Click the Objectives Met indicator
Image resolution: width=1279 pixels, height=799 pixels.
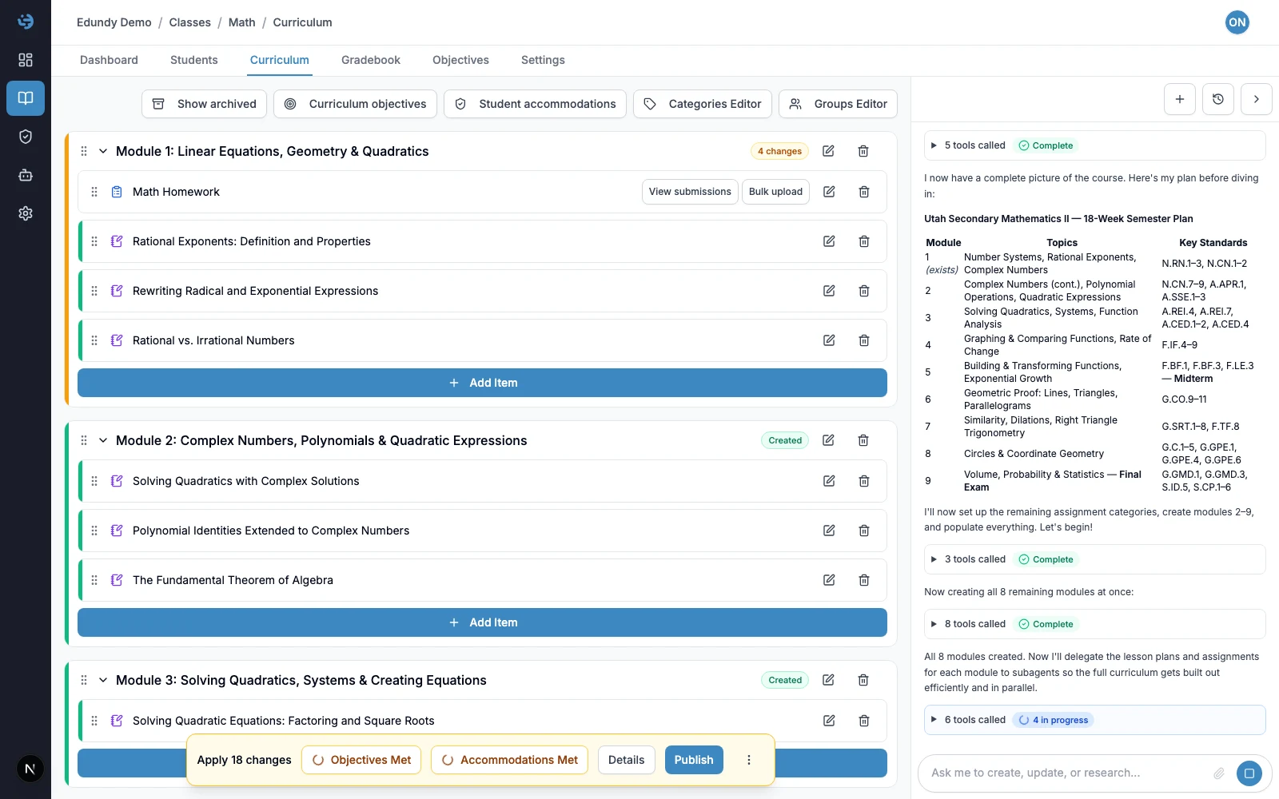pyautogui.click(x=361, y=760)
